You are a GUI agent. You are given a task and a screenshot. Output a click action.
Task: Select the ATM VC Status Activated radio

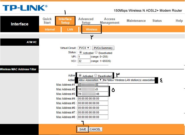tap(80, 52)
